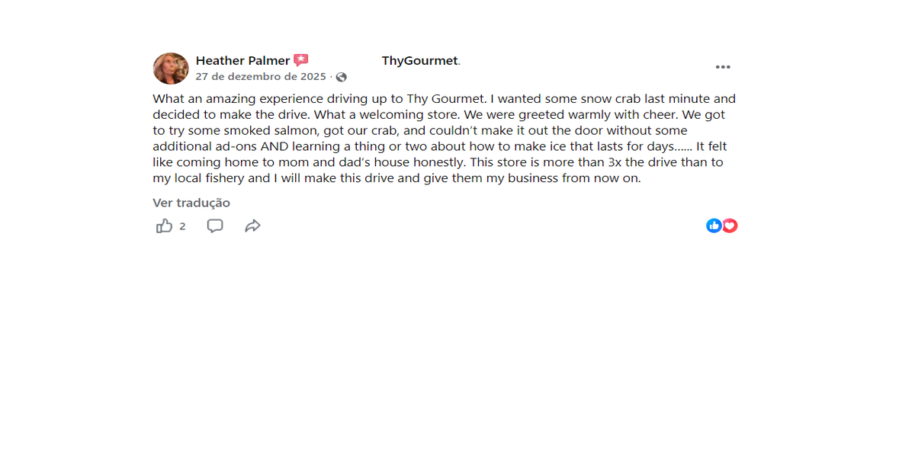Open Heather Palmer's profile name link
Viewport: 915px width, 457px height.
242,61
